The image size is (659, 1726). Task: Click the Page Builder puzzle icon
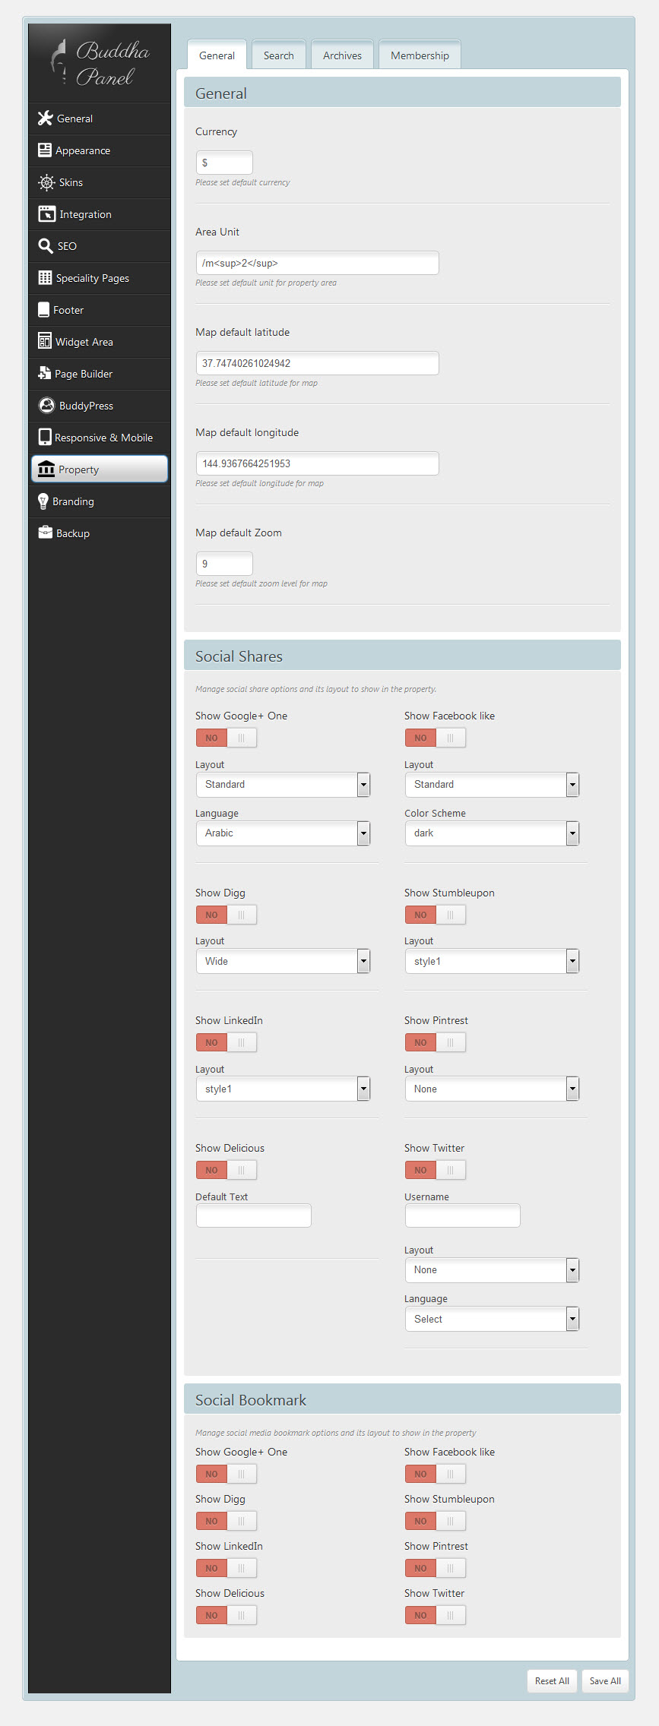[x=44, y=374]
